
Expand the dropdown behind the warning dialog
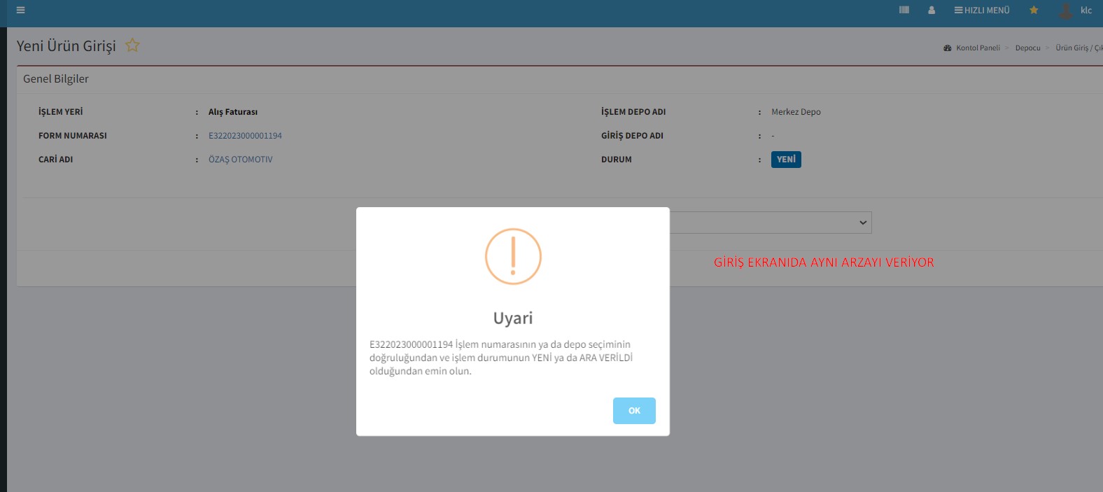(862, 223)
